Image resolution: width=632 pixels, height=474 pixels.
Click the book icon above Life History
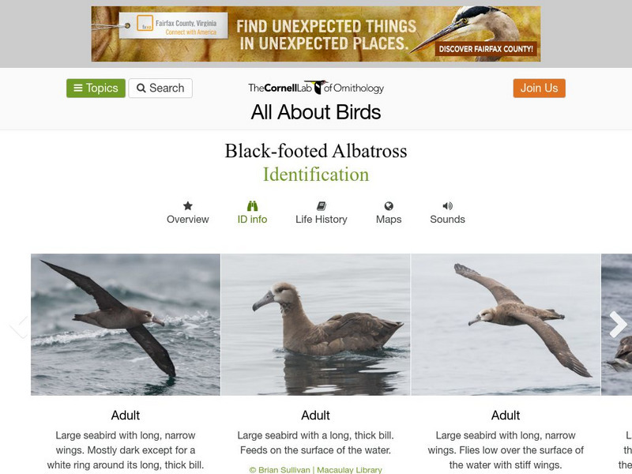pos(321,206)
